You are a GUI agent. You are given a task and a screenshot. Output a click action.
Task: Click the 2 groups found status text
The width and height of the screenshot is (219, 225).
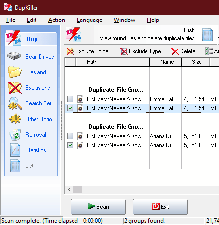(x=145, y=221)
